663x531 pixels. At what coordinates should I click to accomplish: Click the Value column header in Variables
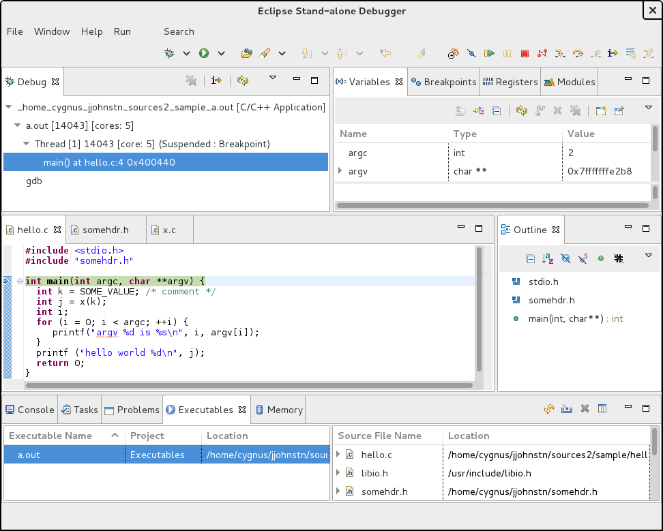(606, 134)
